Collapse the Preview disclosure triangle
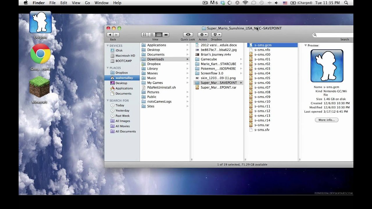372x209 pixels. (x=306, y=46)
